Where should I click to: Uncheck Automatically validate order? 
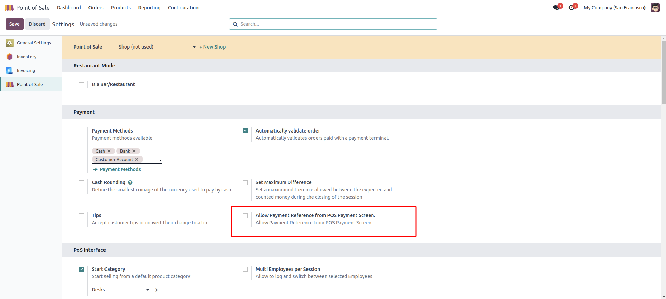(245, 131)
